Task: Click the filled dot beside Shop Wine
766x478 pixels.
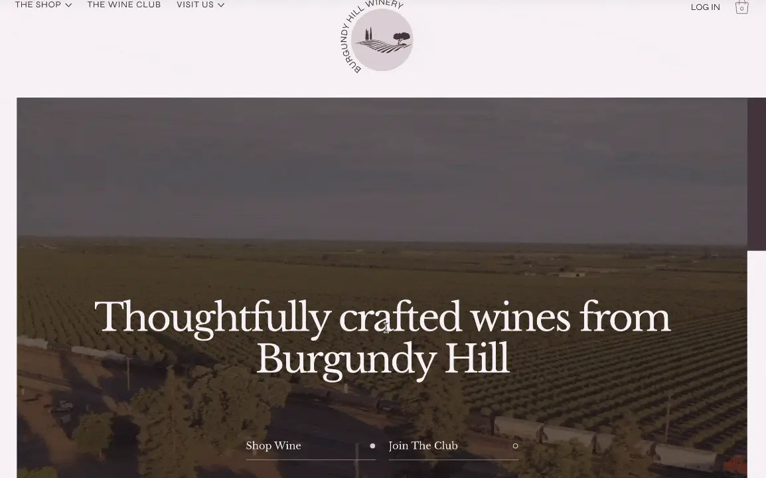Action: pos(373,445)
